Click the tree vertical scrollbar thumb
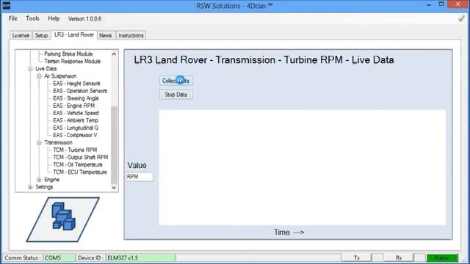This screenshot has height=264, width=470. tap(114, 145)
